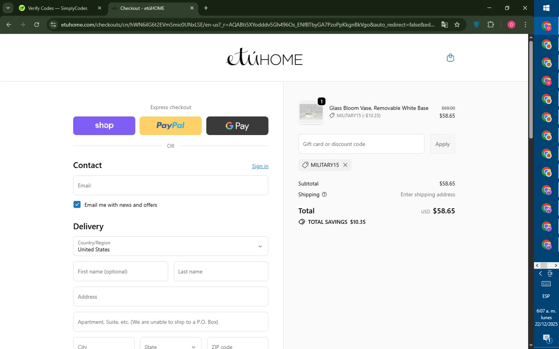The height and width of the screenshot is (349, 559).
Task: Reload the checkout page
Action: [x=37, y=25]
